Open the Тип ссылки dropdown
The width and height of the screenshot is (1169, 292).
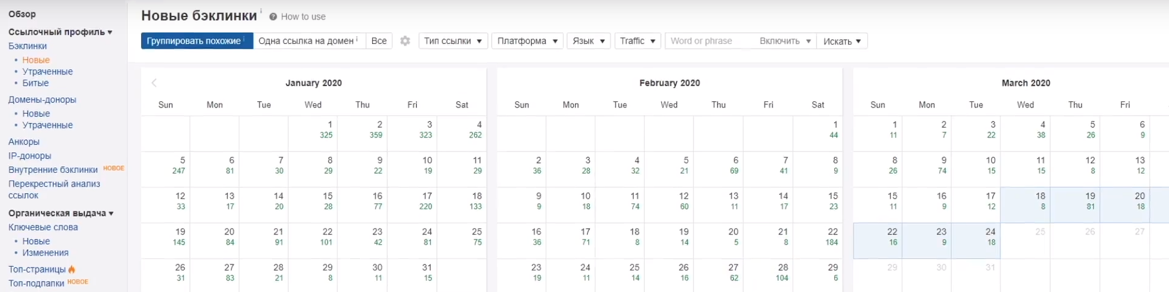click(453, 41)
